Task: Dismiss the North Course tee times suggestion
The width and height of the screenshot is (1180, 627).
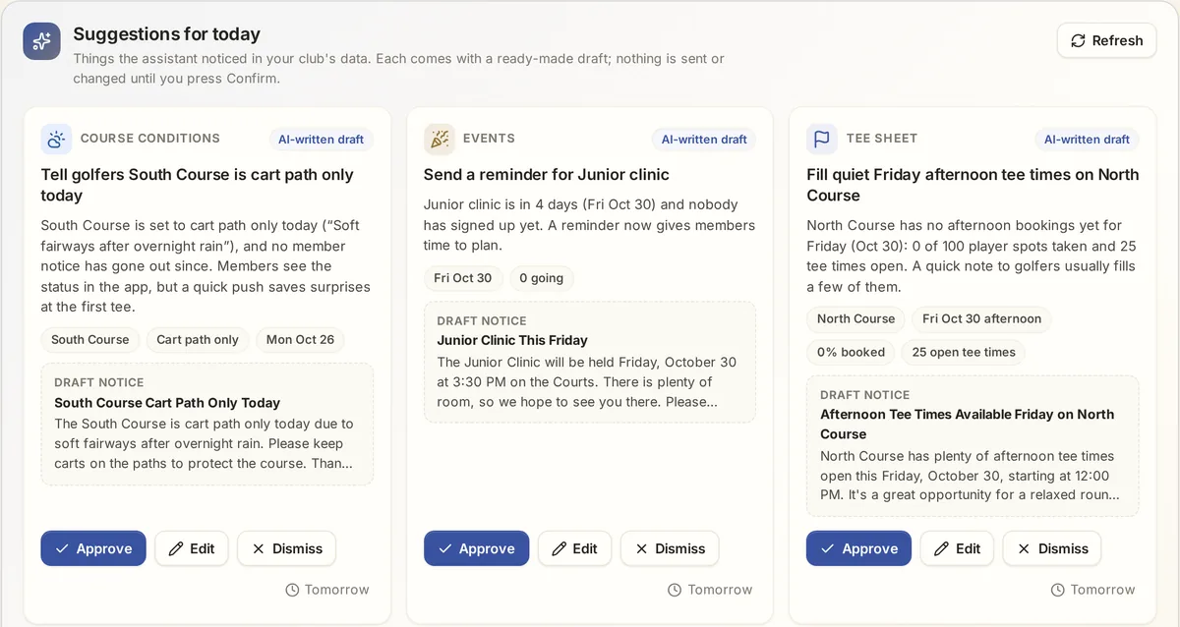Action: (1052, 548)
